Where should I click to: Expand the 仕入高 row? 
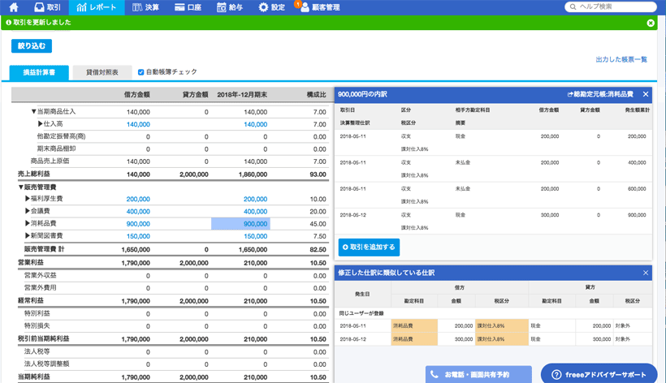click(41, 124)
